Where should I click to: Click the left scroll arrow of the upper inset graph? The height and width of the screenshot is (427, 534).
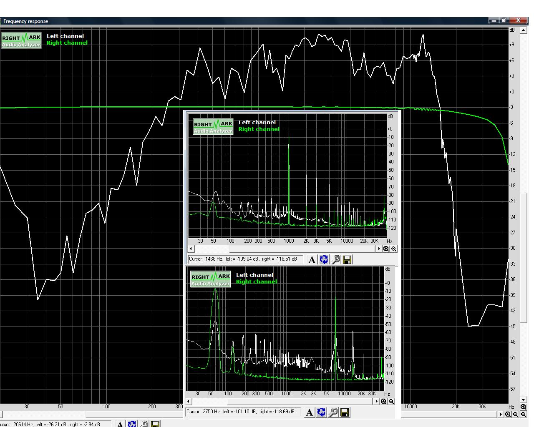(191, 249)
